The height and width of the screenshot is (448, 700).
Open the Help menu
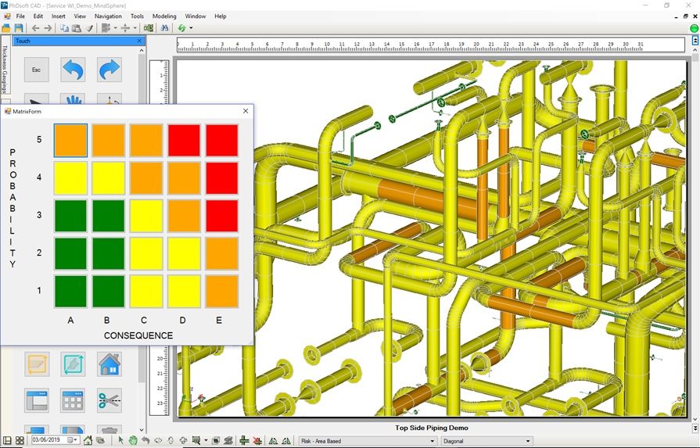[x=220, y=16]
